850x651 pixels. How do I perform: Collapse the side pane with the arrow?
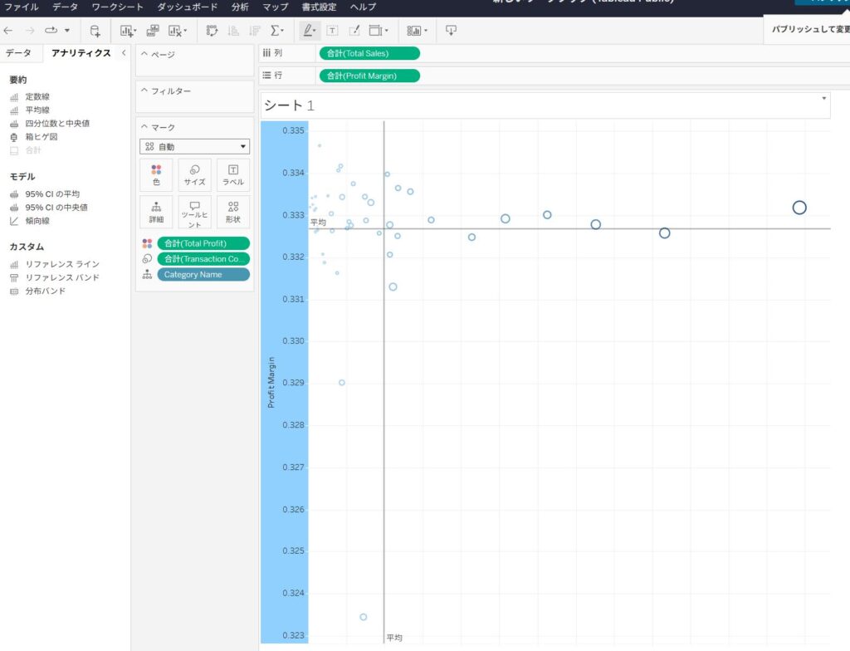coord(124,53)
